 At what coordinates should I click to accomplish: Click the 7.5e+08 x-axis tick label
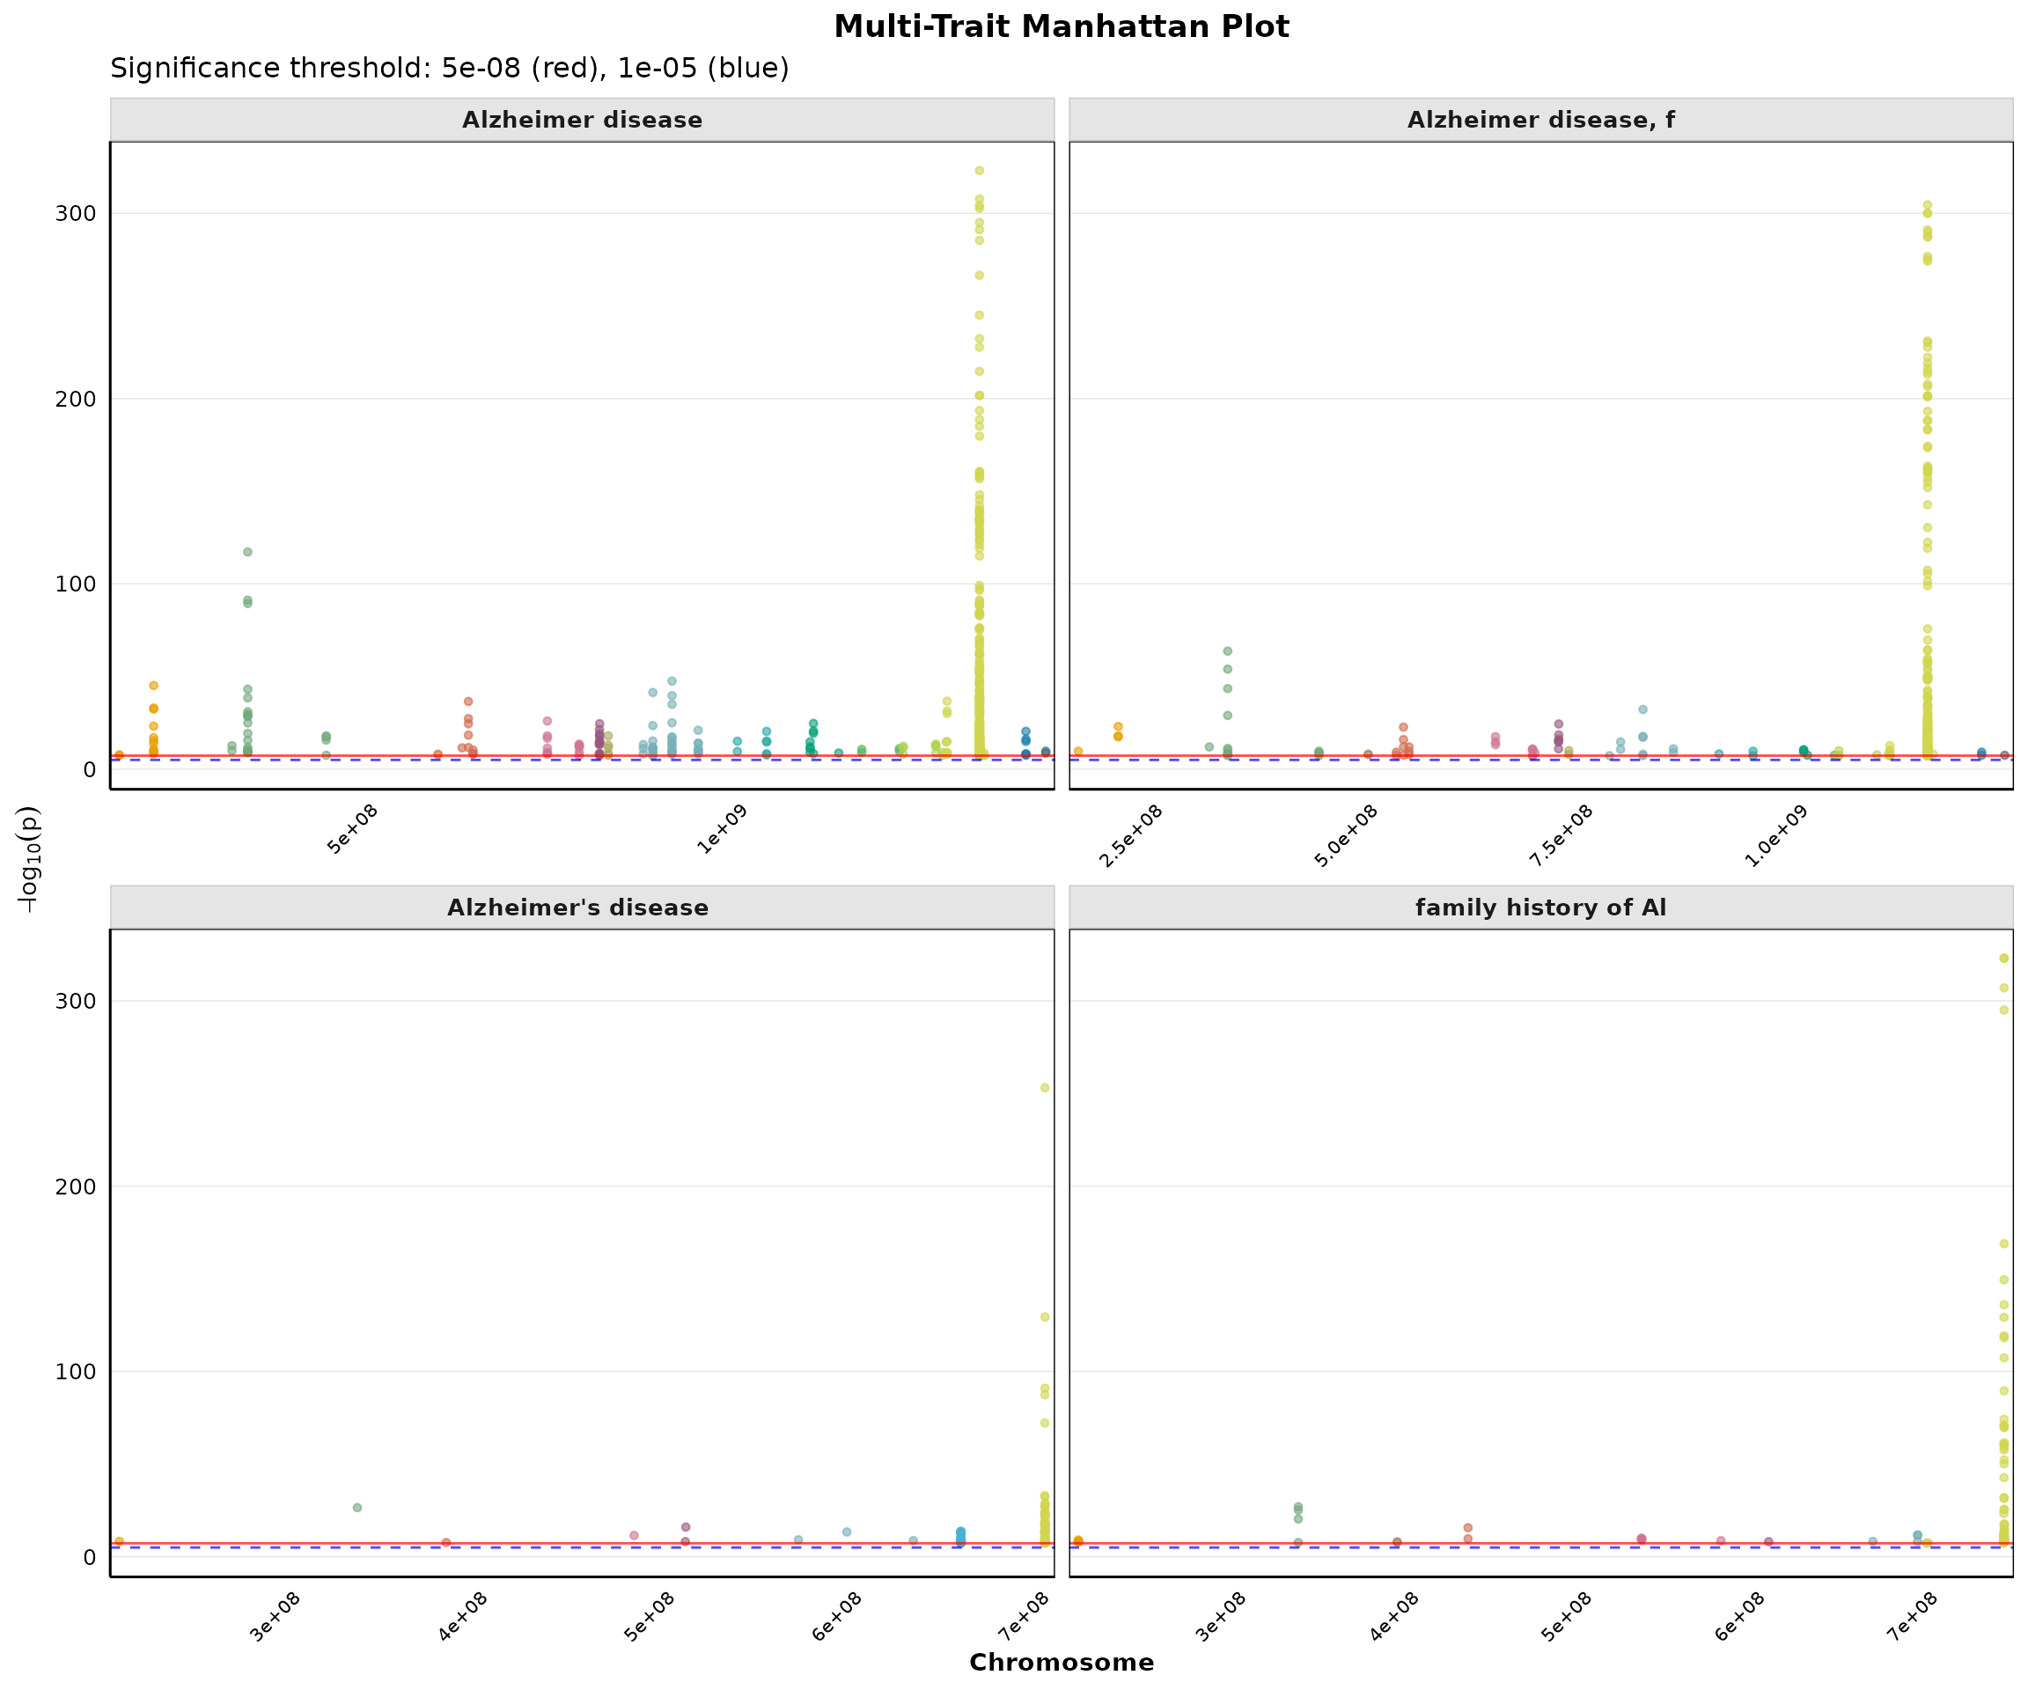coord(1561,836)
